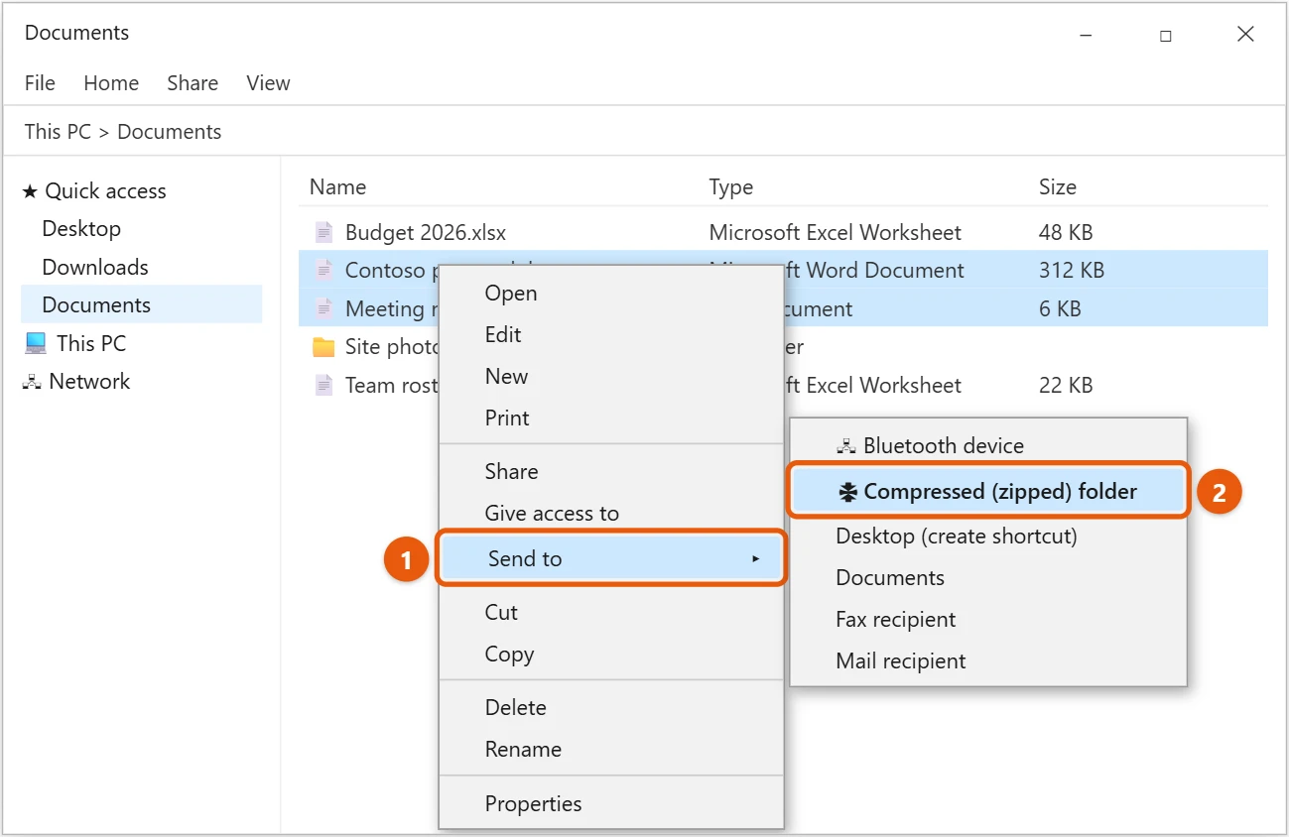Click the Site photos folder icon

point(323,347)
